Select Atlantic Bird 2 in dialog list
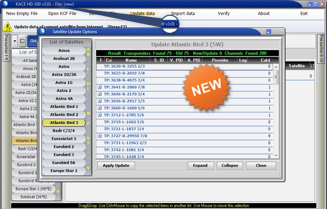Screen dimensions: 327x209 coord(64,115)
